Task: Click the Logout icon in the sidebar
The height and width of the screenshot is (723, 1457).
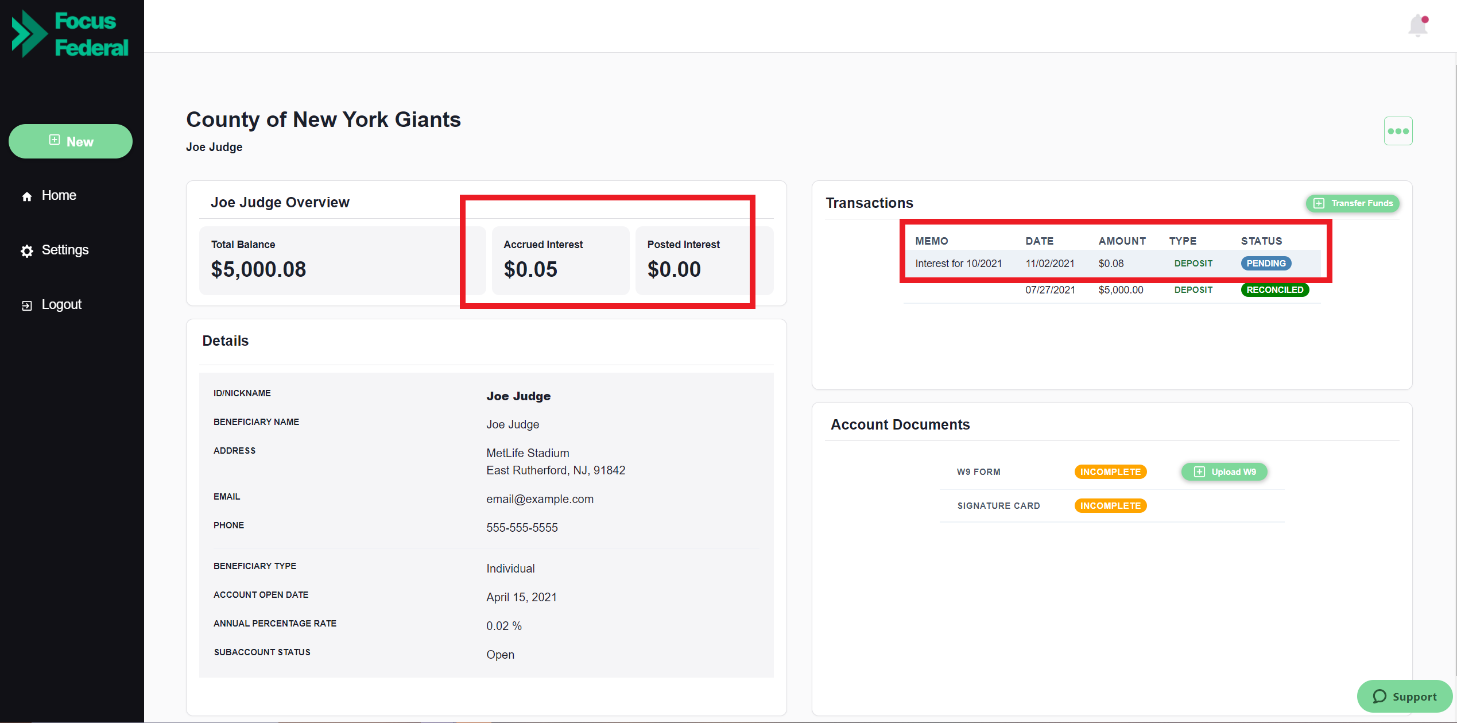Action: click(27, 304)
